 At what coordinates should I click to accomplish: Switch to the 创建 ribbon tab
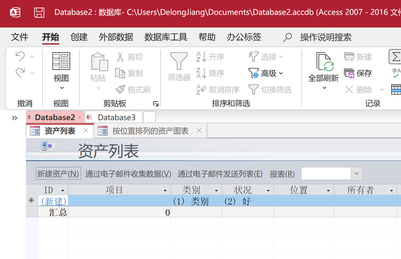click(79, 37)
